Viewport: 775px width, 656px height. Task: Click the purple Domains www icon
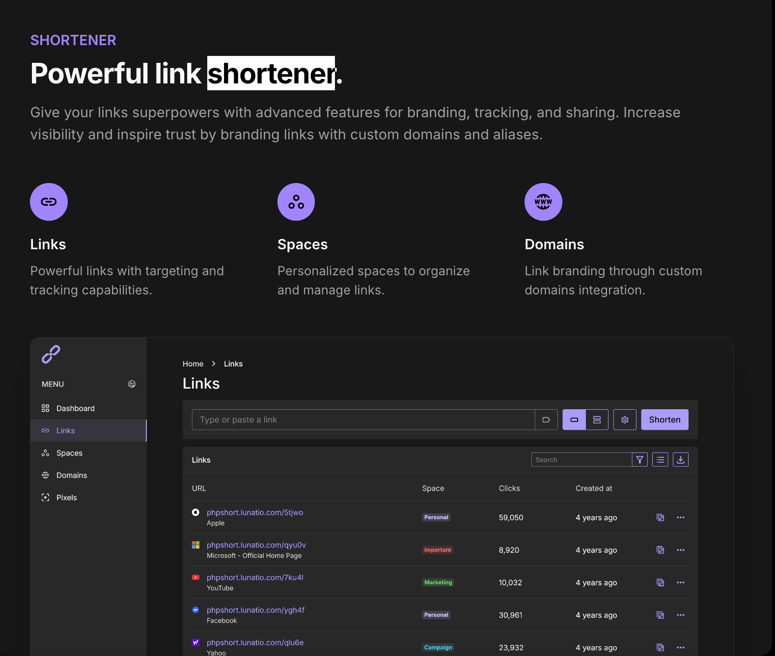pos(543,202)
